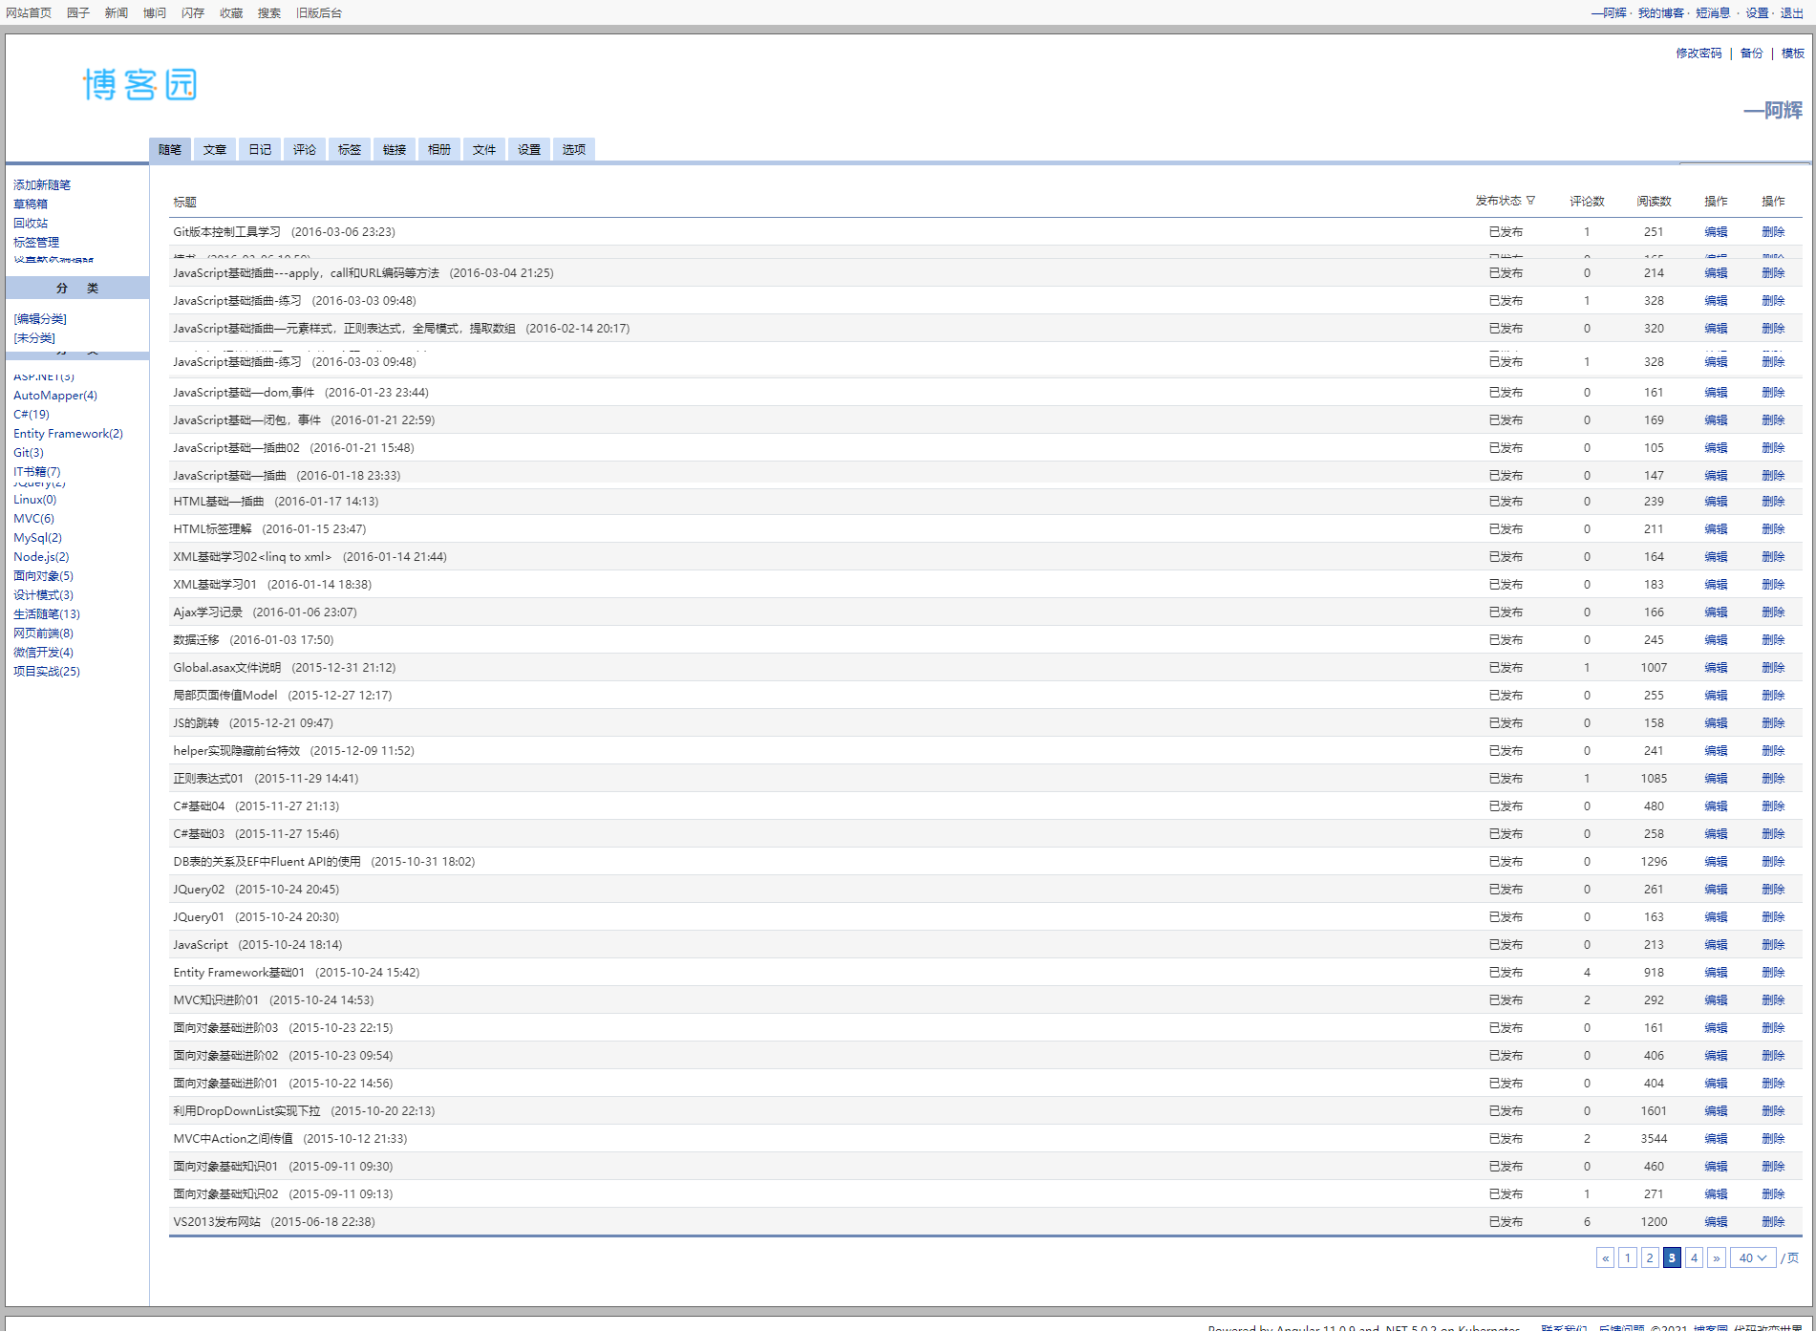Open 回收站 in sidebar

[x=31, y=223]
